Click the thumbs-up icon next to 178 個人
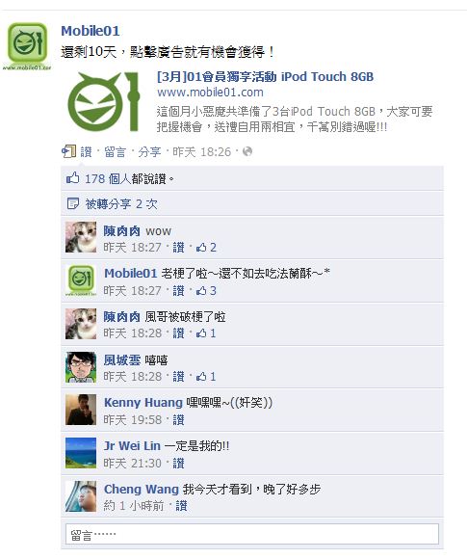 pos(72,178)
